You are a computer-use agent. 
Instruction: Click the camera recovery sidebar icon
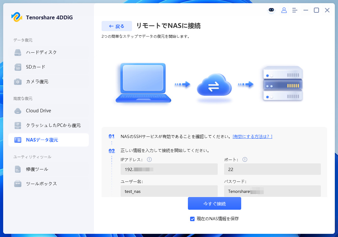tap(18, 82)
